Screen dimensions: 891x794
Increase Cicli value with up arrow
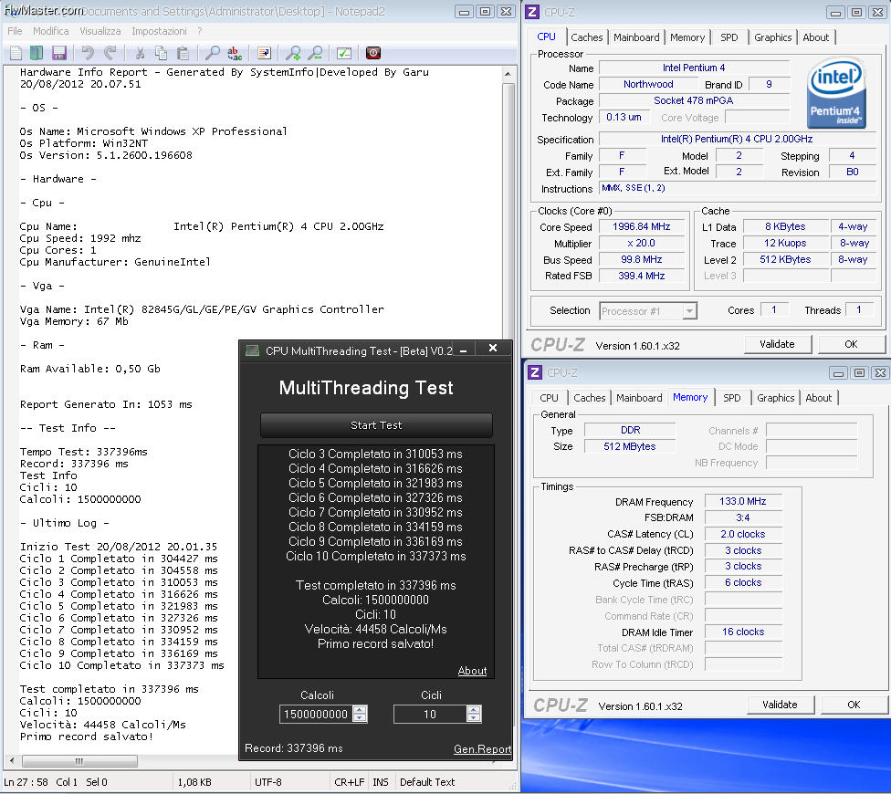point(474,710)
